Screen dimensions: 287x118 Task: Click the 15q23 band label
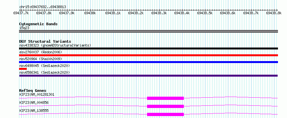pos(24,28)
